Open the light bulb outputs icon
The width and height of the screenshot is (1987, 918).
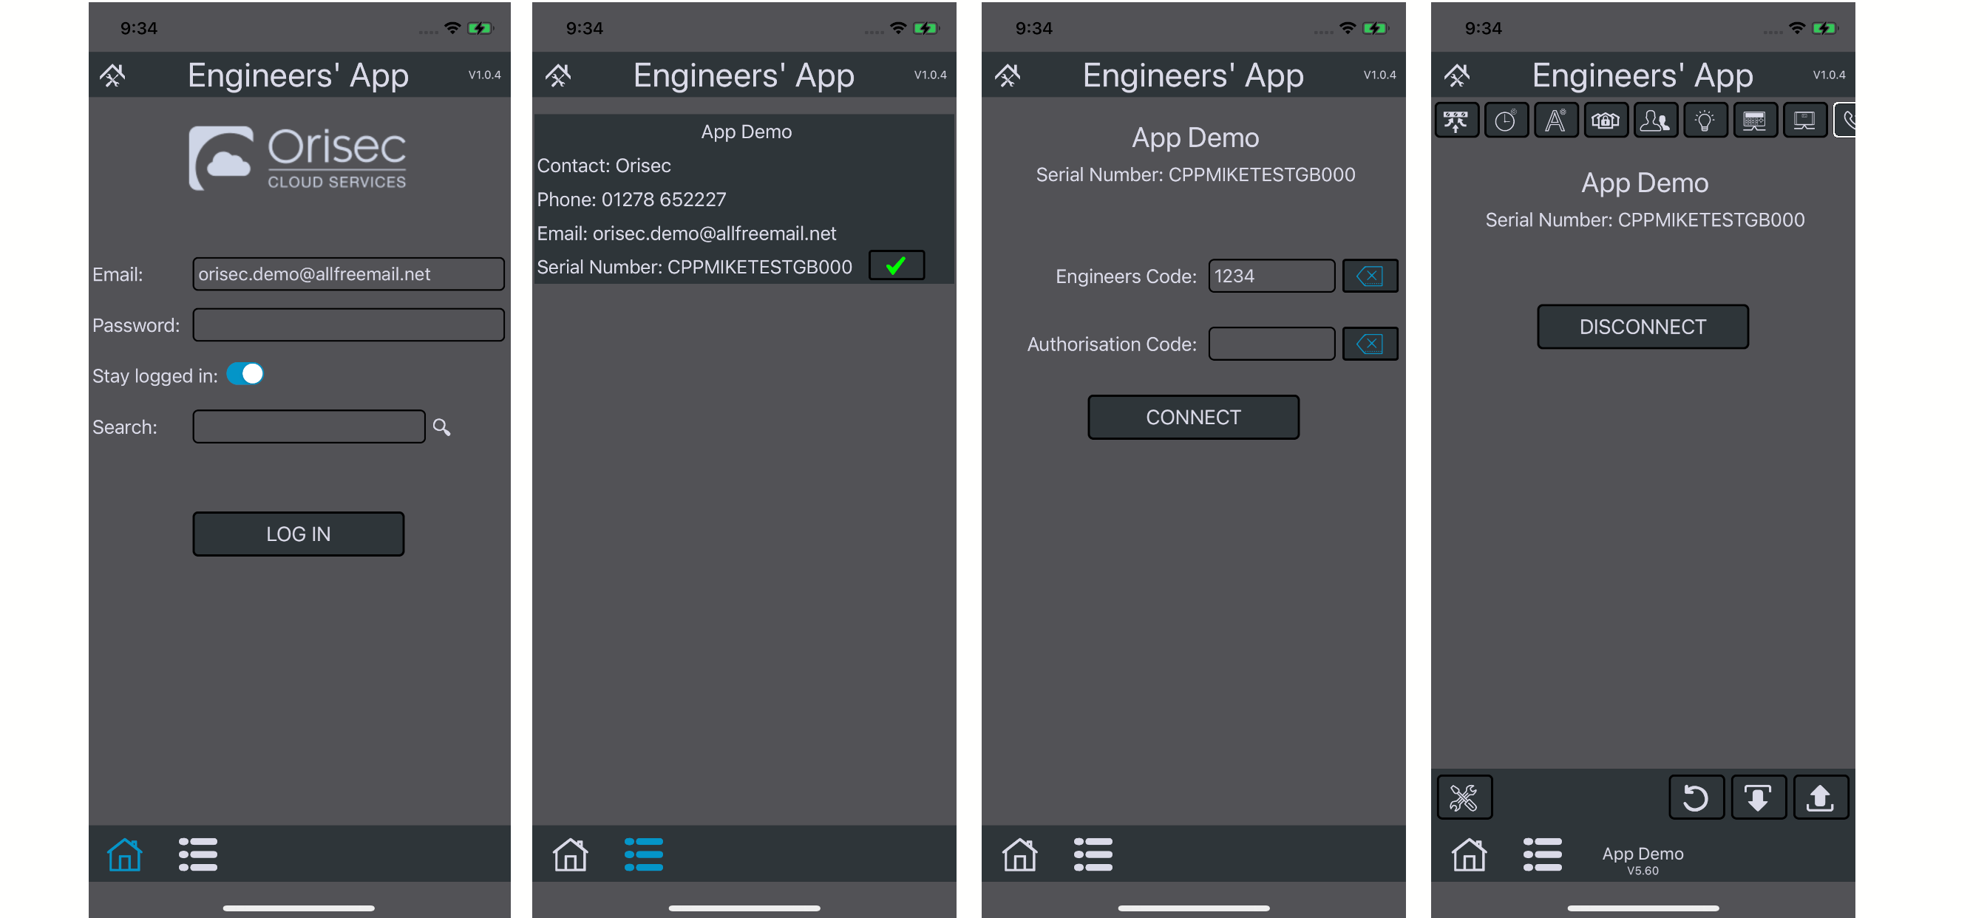[1705, 120]
